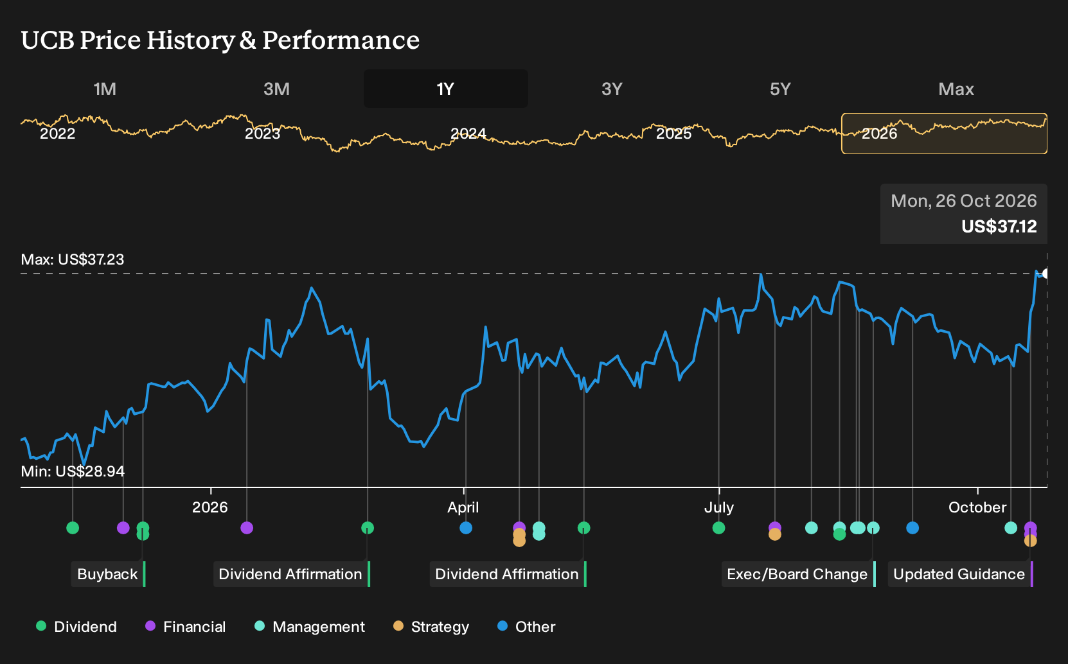This screenshot has height=664, width=1068.
Task: Click 2024 on the overview chart
Action: coord(468,134)
